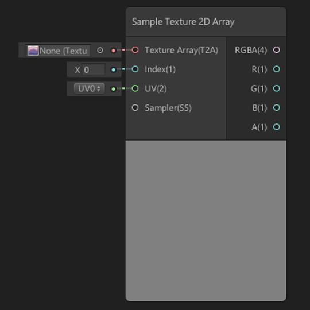Click the None (Texture) object field
The image size is (310, 310).
click(x=58, y=51)
